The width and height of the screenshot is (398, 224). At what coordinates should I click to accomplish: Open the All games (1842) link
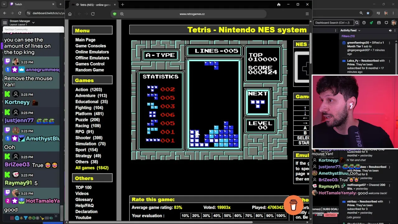[92, 168]
